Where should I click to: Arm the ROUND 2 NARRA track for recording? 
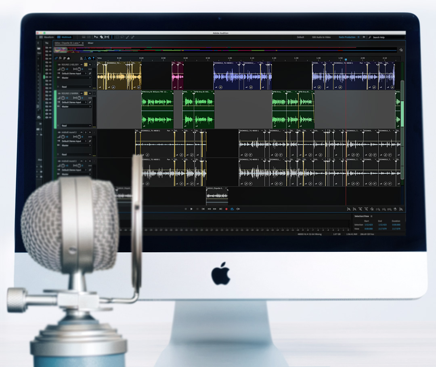pyautogui.click(x=90, y=93)
